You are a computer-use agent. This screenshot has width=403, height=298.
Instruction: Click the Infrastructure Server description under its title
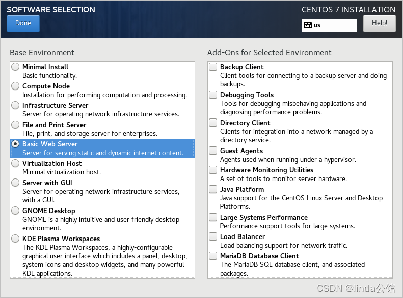(x=101, y=114)
